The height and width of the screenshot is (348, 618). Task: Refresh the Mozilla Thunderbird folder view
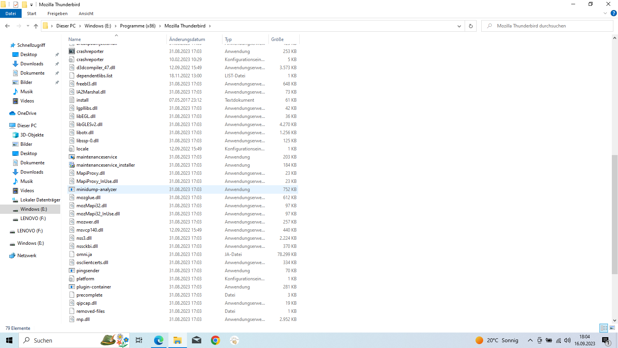pyautogui.click(x=471, y=26)
